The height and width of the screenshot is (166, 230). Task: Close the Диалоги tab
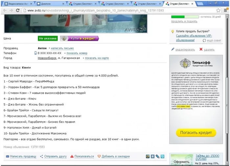click(x=63, y=4)
